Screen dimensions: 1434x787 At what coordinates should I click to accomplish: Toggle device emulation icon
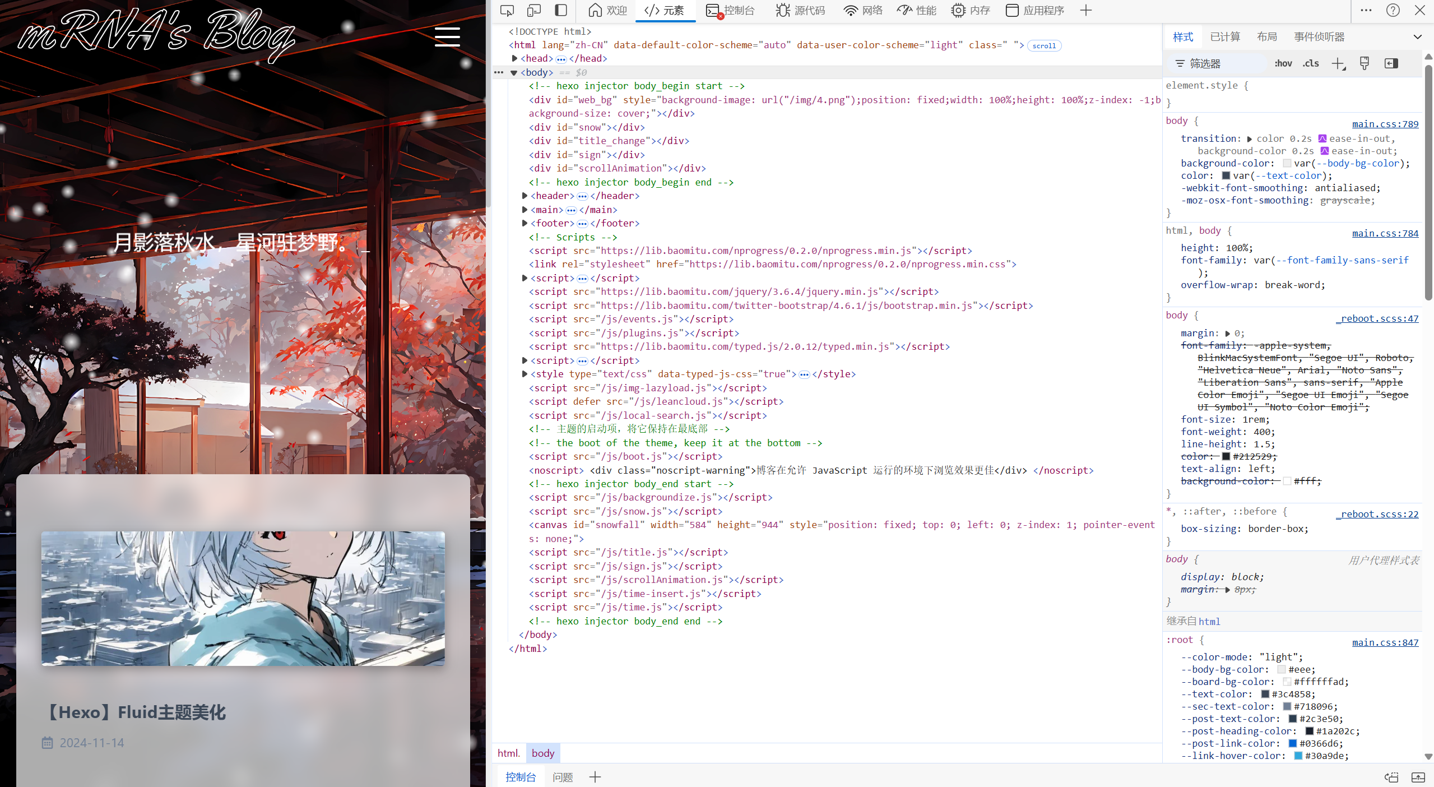(534, 10)
